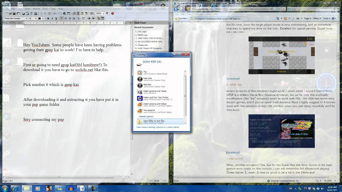The image size is (342, 192).
Task: Click Internet Explorer icon on taskbar
Action: (x=15, y=189)
